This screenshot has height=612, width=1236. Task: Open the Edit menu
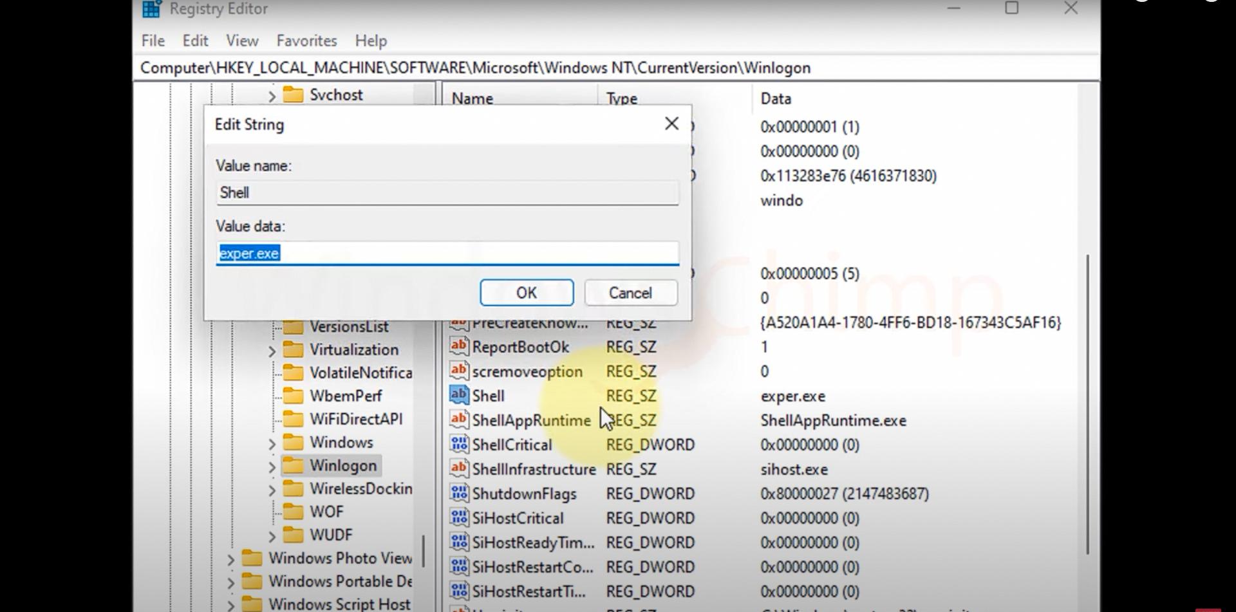pos(195,41)
